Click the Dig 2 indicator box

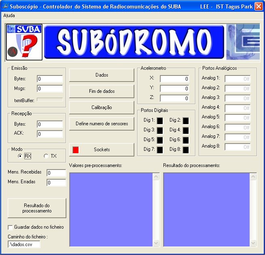(186, 120)
